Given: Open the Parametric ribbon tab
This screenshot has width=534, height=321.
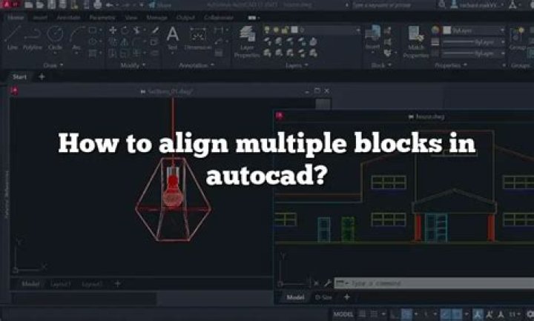Looking at the screenshot, I should tap(102, 17).
